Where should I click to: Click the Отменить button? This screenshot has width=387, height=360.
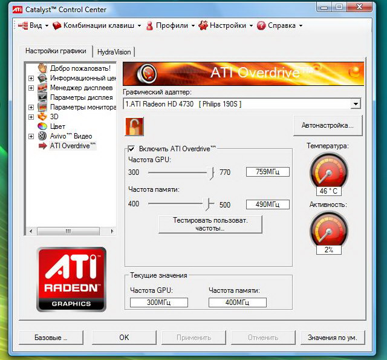pos(263,338)
